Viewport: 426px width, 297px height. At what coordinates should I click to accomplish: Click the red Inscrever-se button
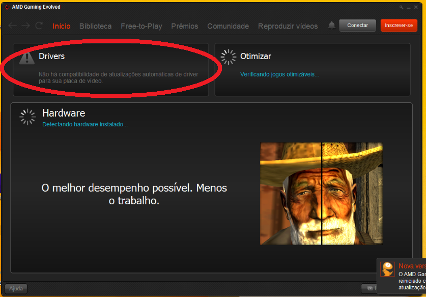pyautogui.click(x=399, y=25)
